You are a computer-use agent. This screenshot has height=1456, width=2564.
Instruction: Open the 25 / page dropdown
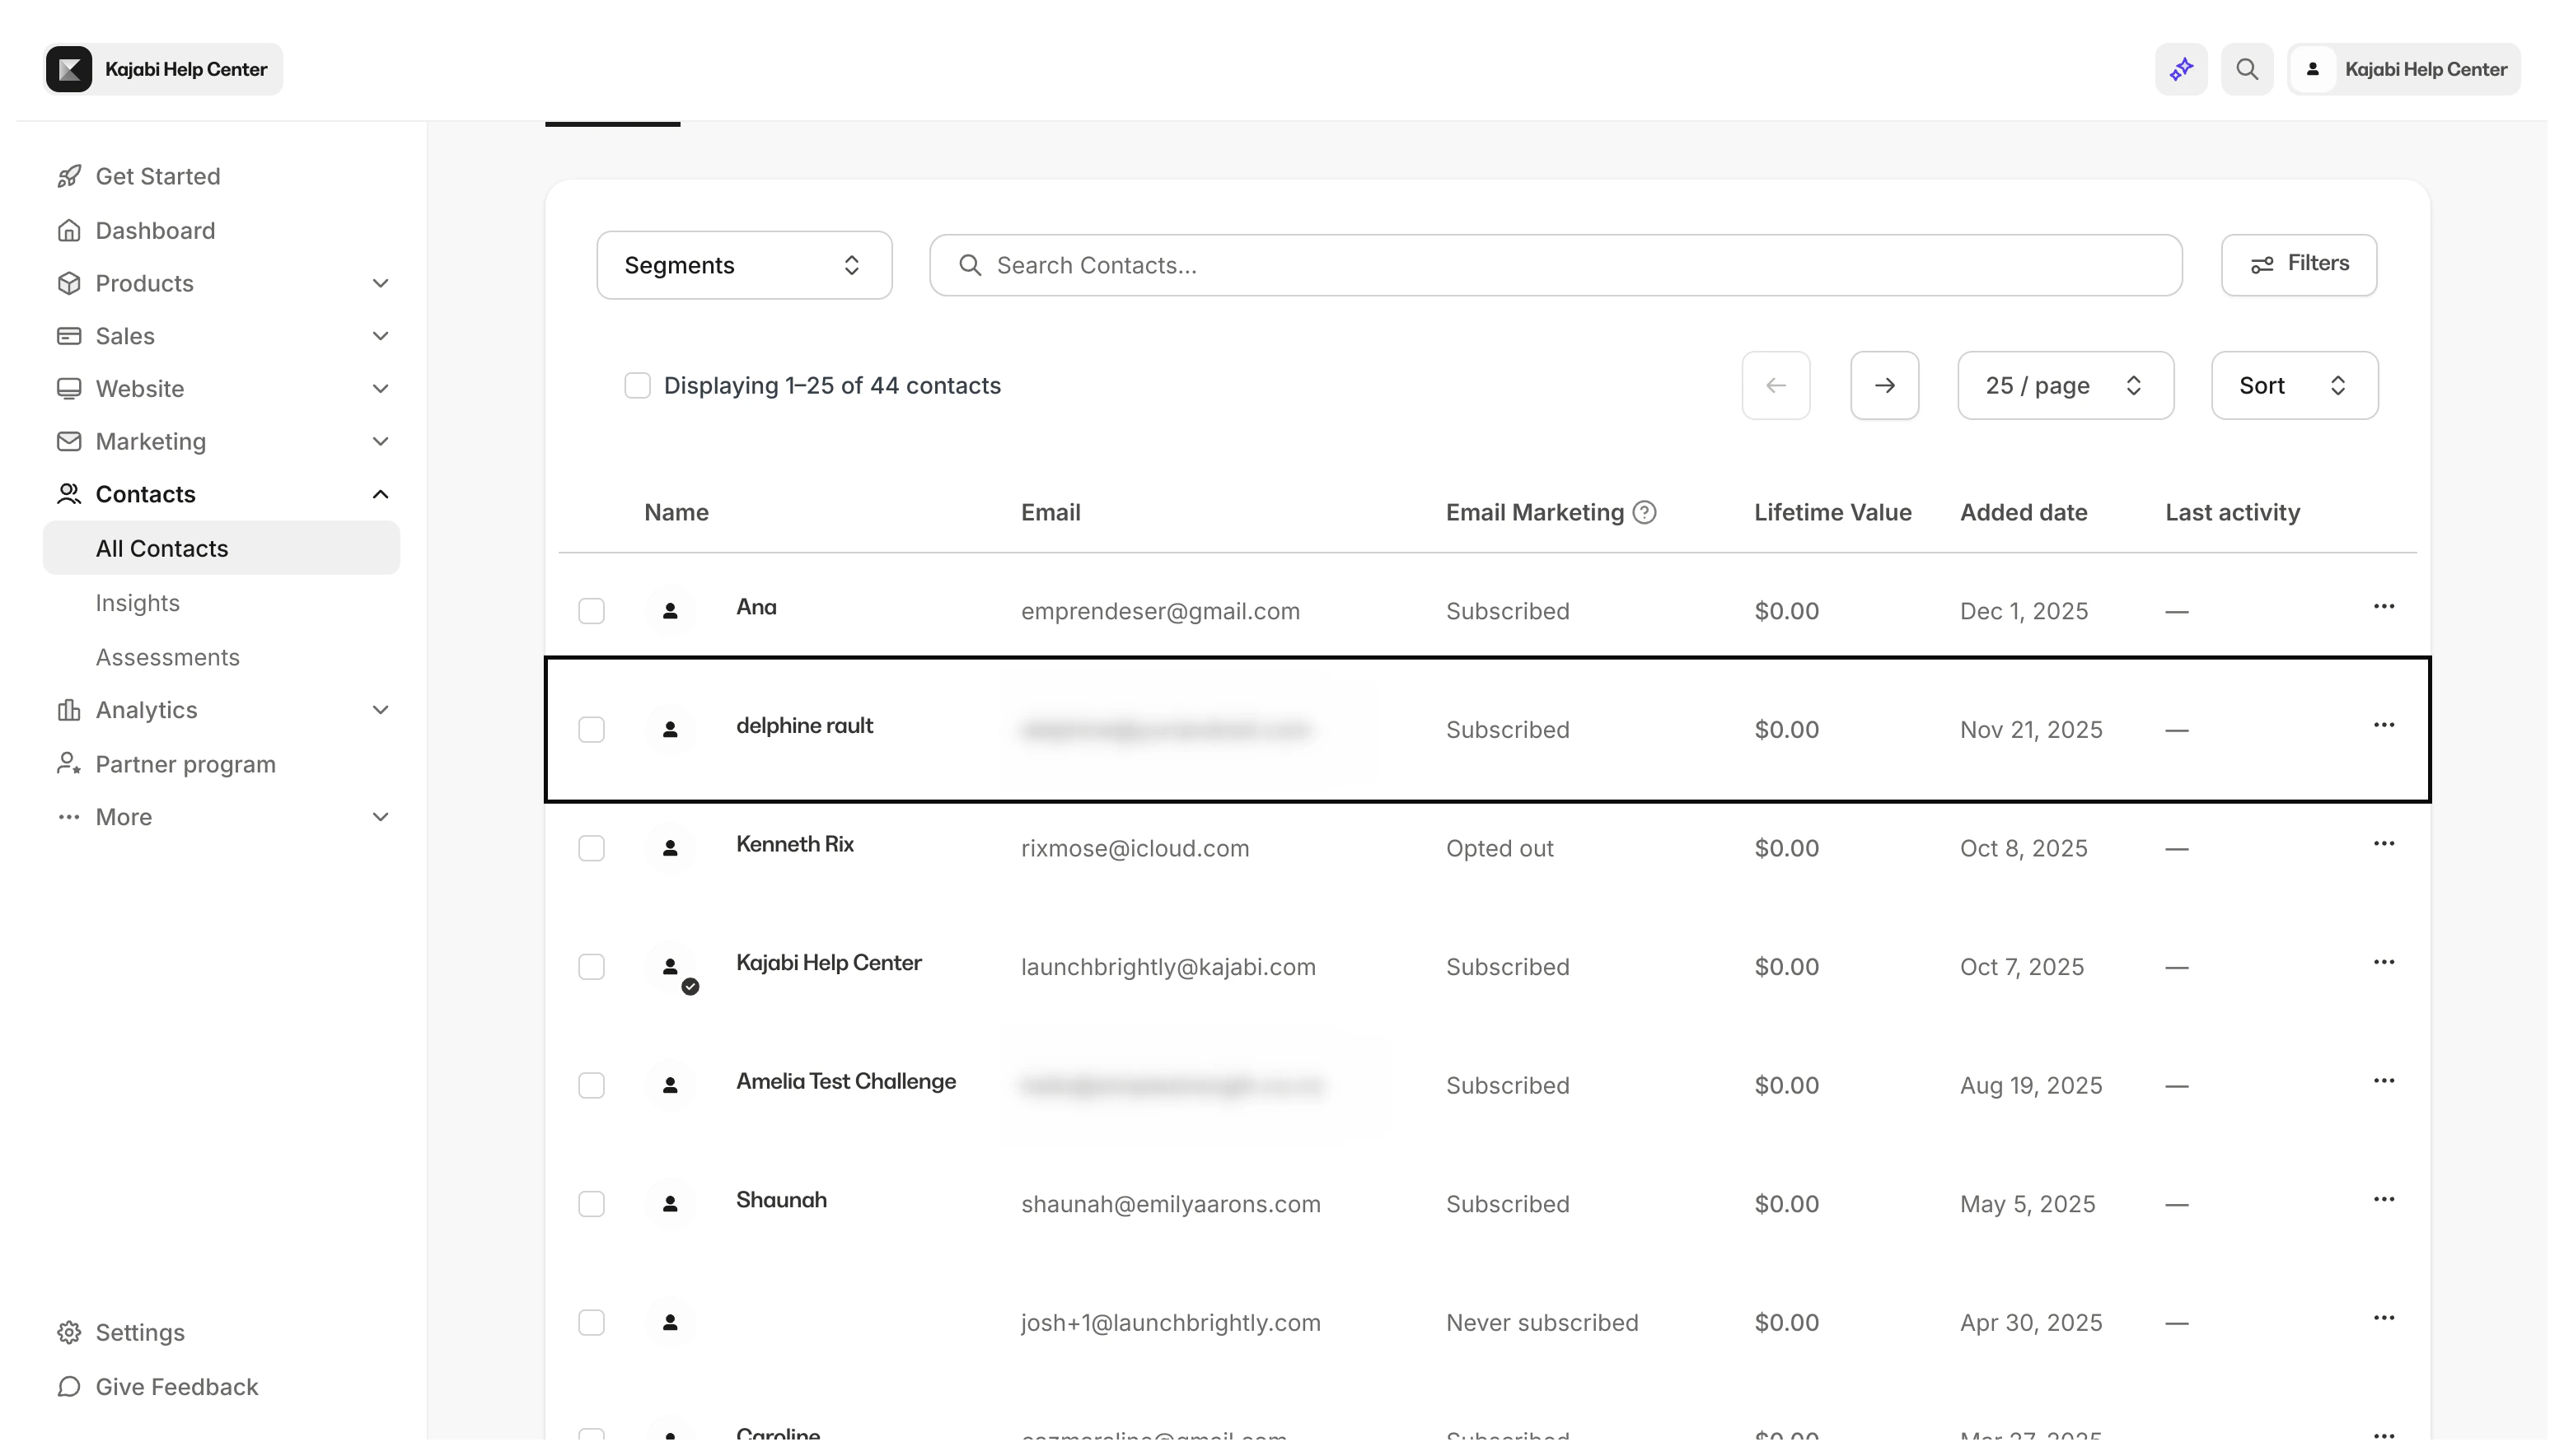point(2065,385)
